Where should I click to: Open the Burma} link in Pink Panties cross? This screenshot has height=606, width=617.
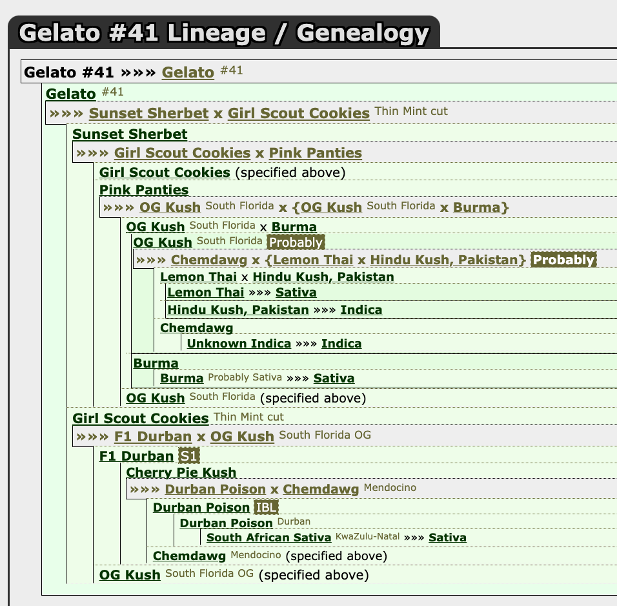[476, 207]
